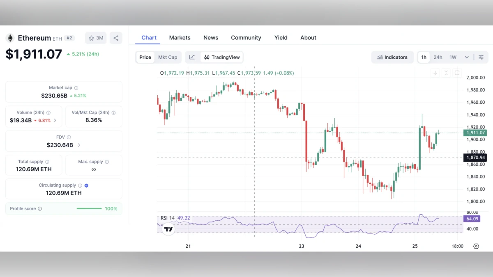Viewport: 493px width, 277px height.
Task: Select the Price chart button
Action: [145, 57]
